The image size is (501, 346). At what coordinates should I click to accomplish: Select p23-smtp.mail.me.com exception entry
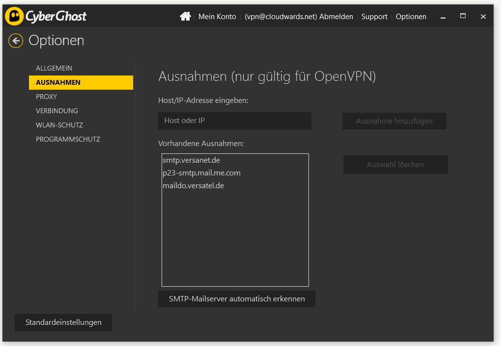coord(235,173)
